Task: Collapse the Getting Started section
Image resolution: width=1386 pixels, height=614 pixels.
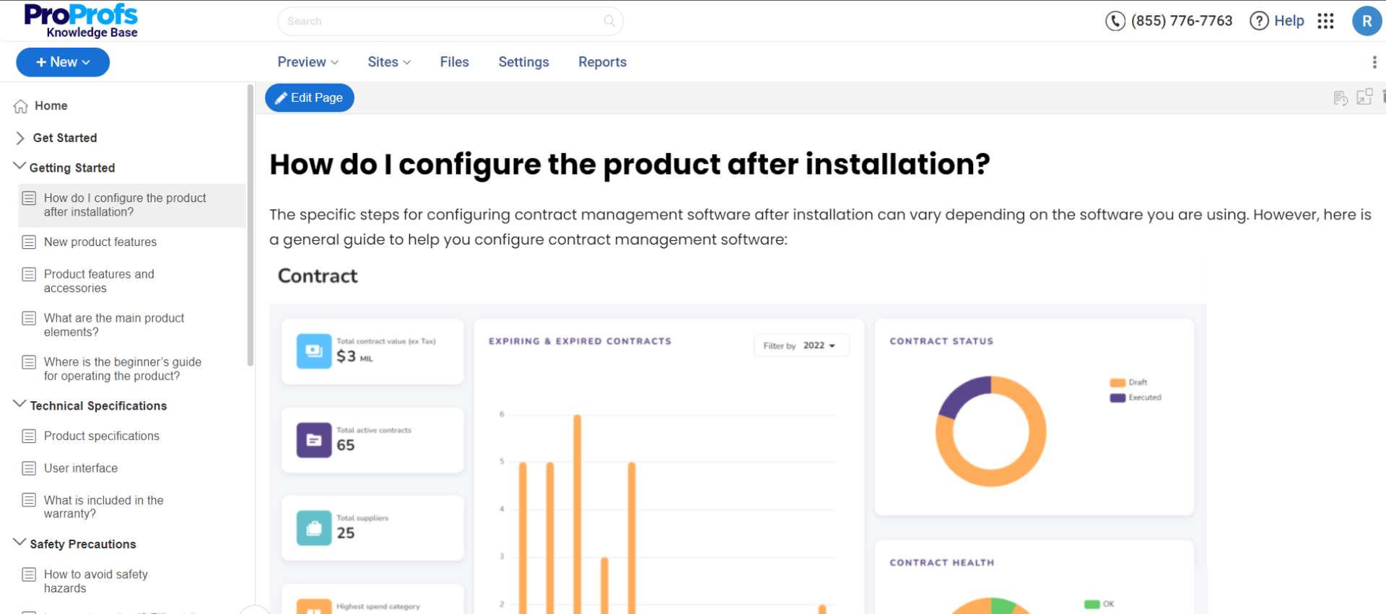Action: pyautogui.click(x=19, y=167)
